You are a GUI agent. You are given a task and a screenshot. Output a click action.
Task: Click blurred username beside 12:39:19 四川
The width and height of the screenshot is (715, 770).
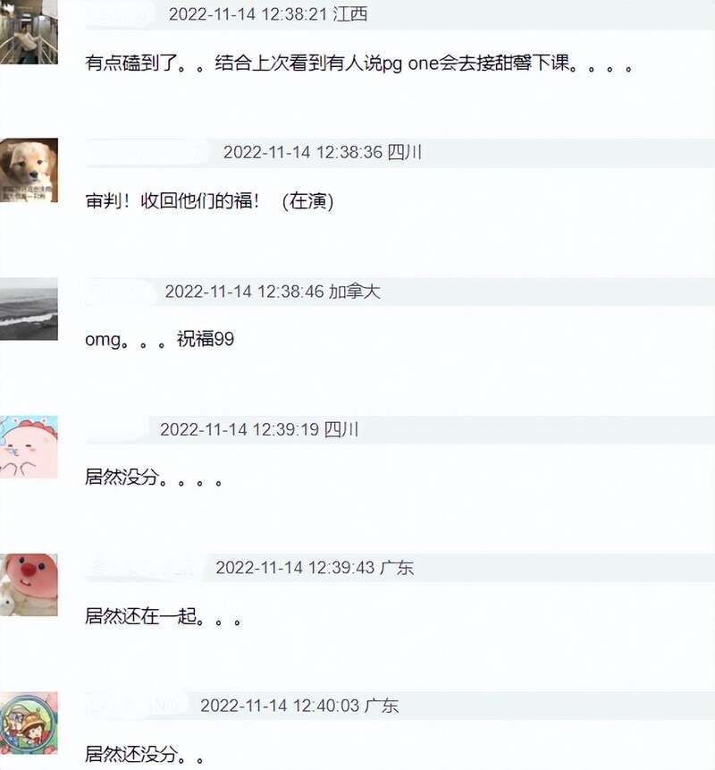117,429
